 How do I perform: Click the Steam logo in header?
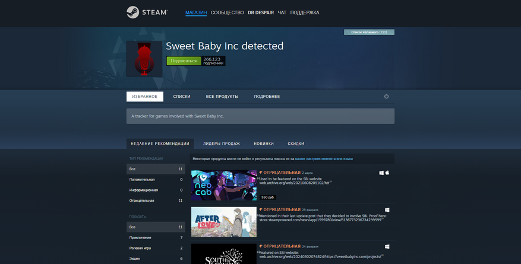pos(147,12)
